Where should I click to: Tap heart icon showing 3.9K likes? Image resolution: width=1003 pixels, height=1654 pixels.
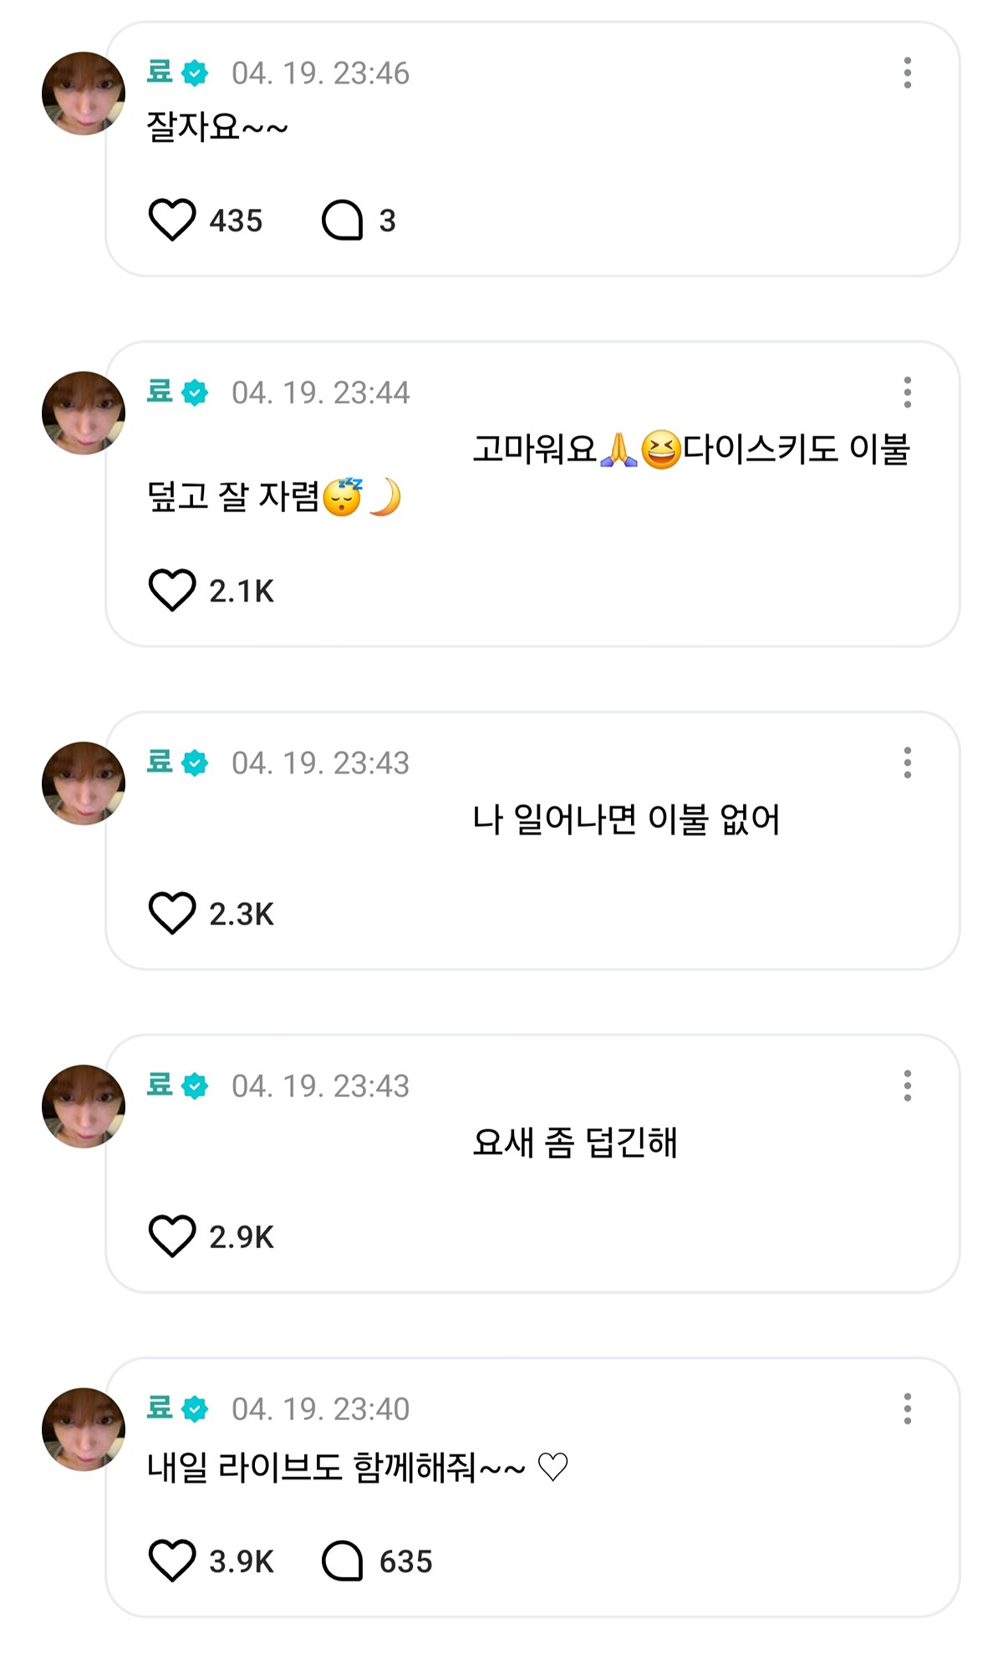coord(172,1560)
